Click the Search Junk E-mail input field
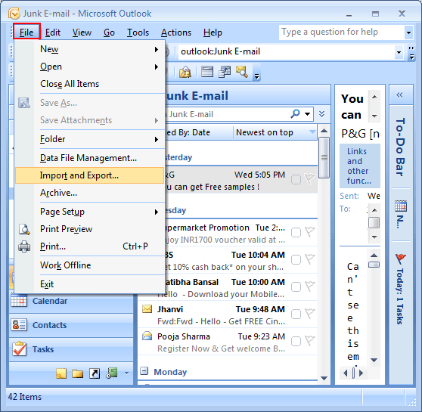The image size is (422, 412). coord(226,114)
